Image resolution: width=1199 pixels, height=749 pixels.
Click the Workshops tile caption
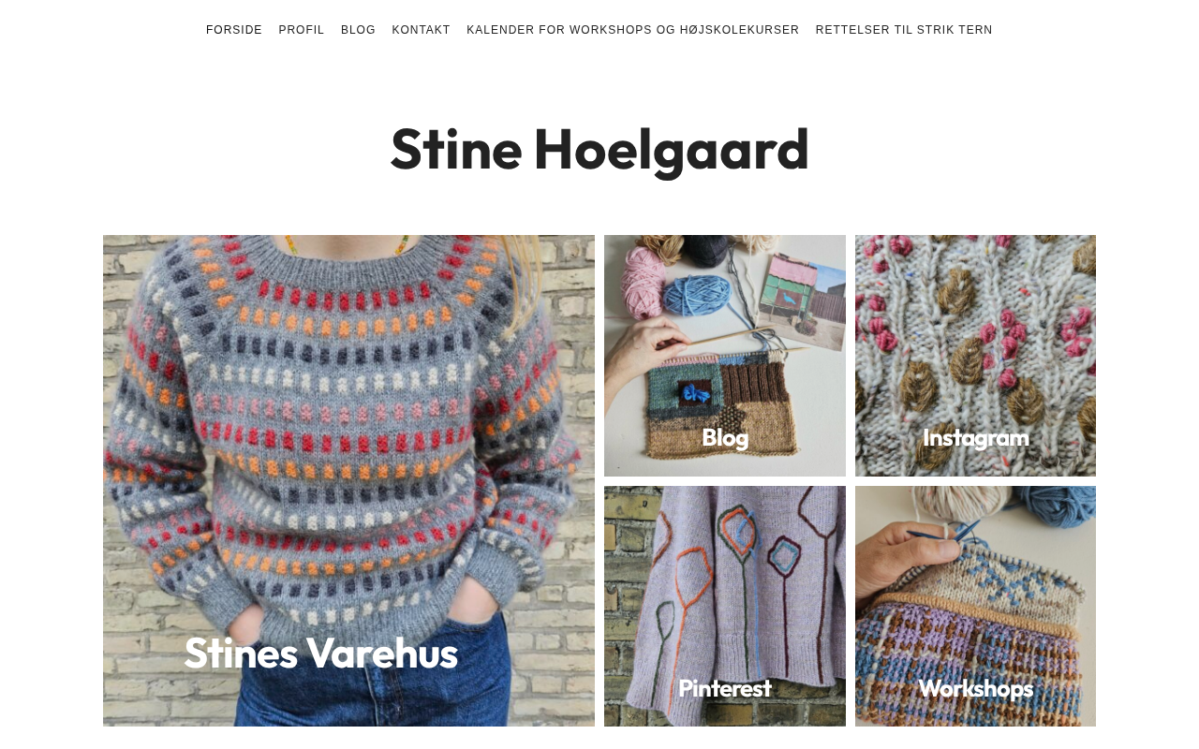click(x=975, y=688)
